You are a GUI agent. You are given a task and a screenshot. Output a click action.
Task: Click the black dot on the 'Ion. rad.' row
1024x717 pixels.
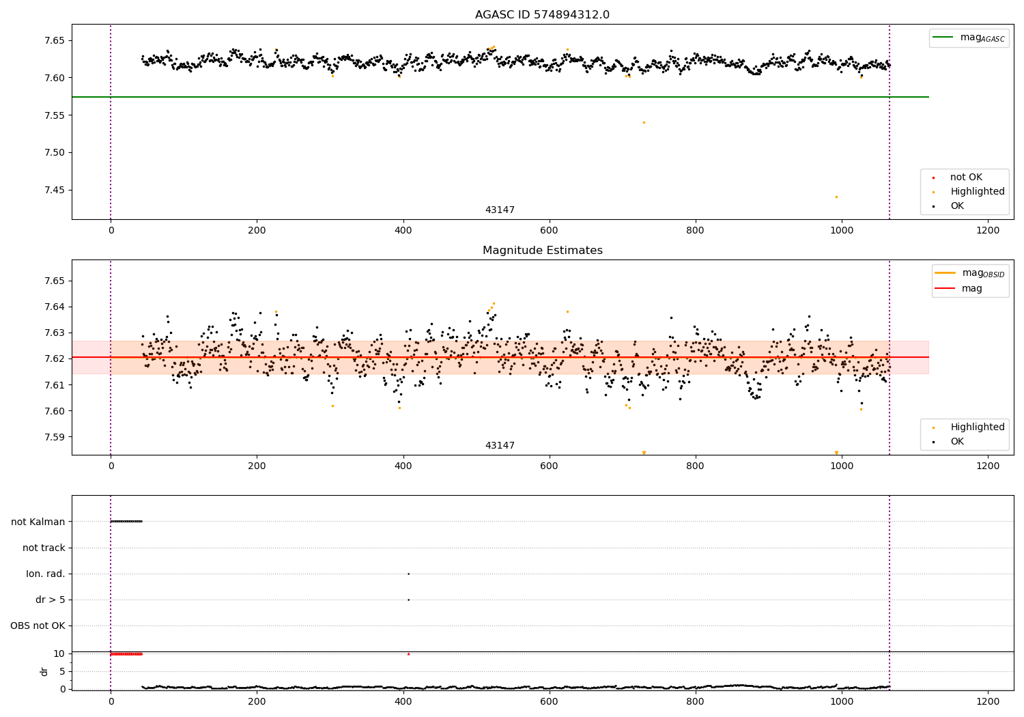point(408,574)
